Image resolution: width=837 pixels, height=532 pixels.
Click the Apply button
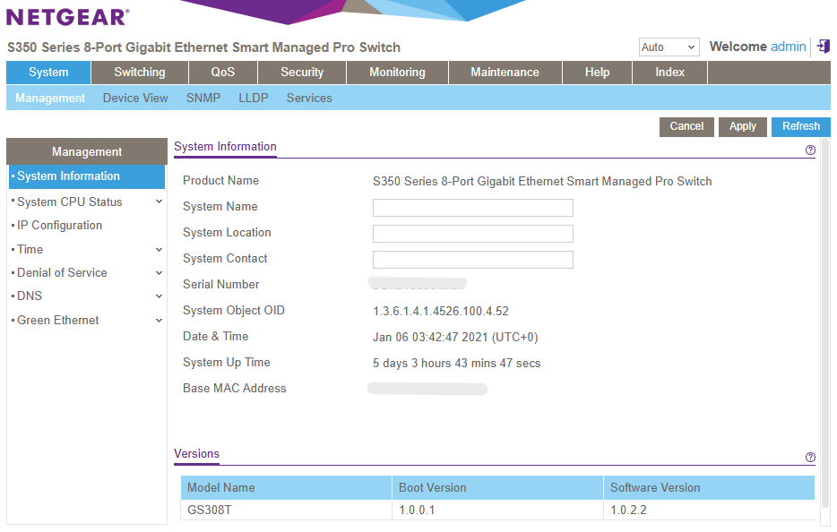coord(742,126)
